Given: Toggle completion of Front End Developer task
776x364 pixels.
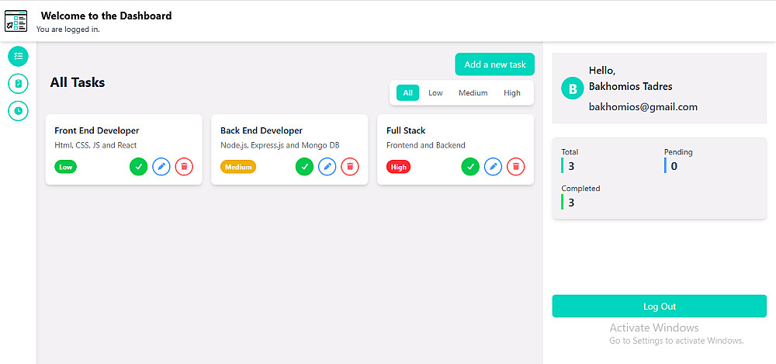Looking at the screenshot, I should tap(139, 167).
